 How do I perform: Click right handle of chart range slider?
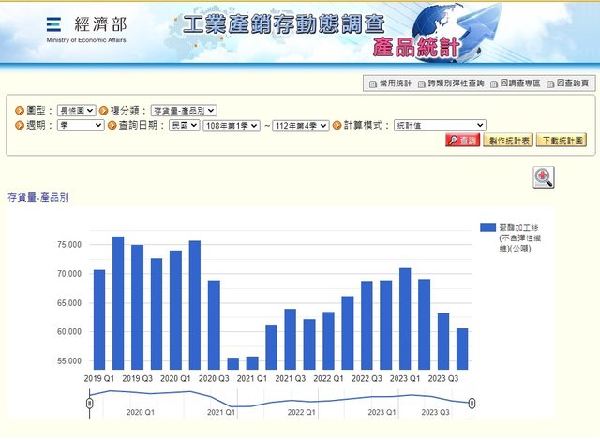(x=472, y=403)
